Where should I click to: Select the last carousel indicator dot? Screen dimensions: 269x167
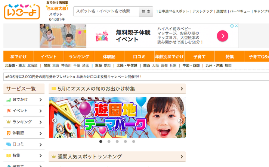pos(134,141)
